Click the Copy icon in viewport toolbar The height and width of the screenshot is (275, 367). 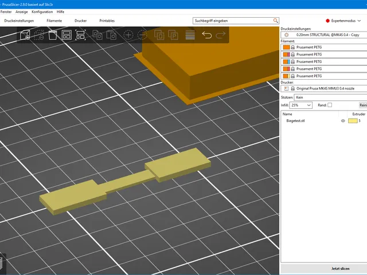point(97,35)
